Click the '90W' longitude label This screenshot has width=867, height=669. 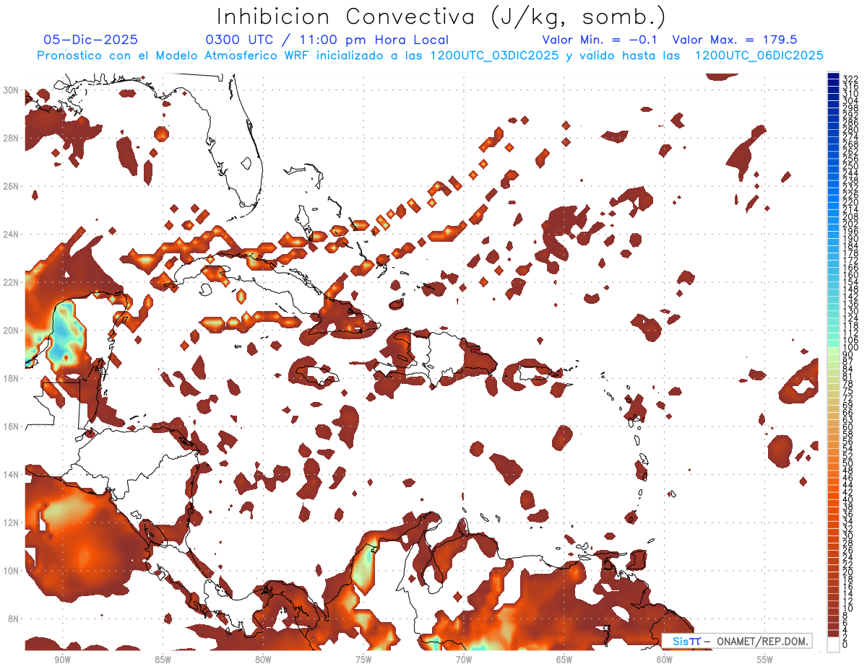62,660
